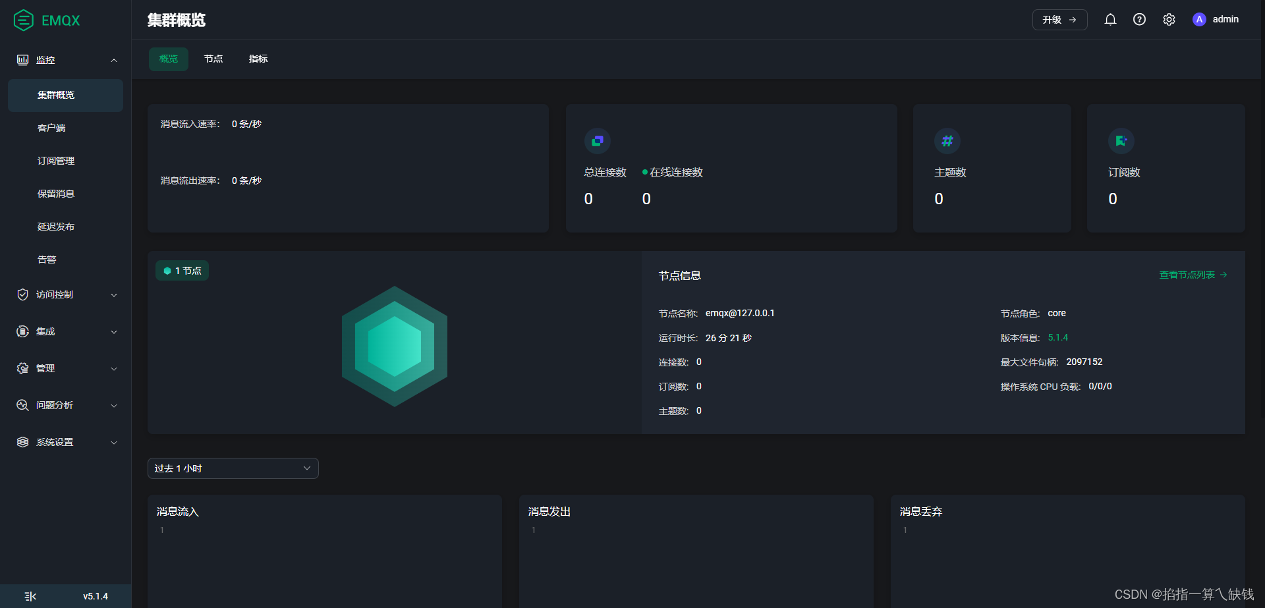Click the subscriptions icon
The image size is (1265, 608).
point(1121,141)
